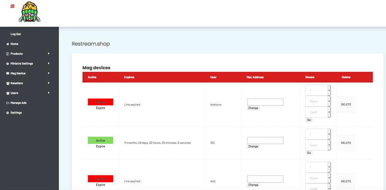This screenshot has height=190, width=386.
Task: Expand the Resellers submenu arrow
Action: [49, 83]
